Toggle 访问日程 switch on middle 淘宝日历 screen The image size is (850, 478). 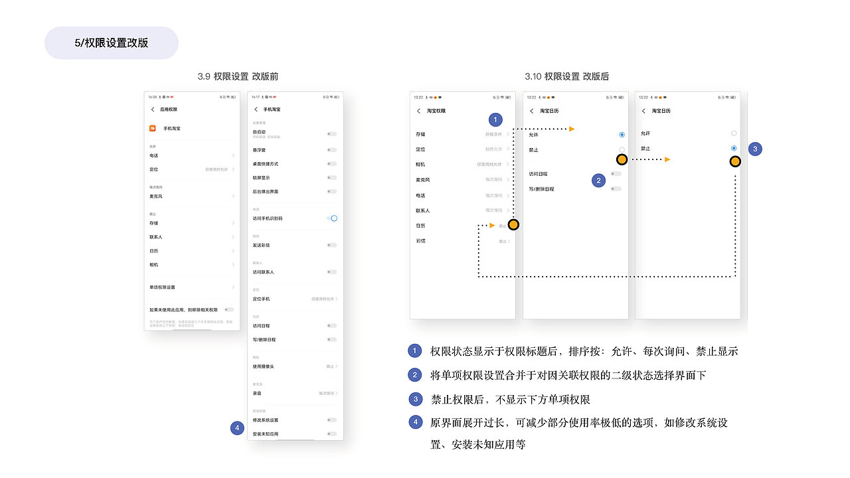(x=616, y=173)
